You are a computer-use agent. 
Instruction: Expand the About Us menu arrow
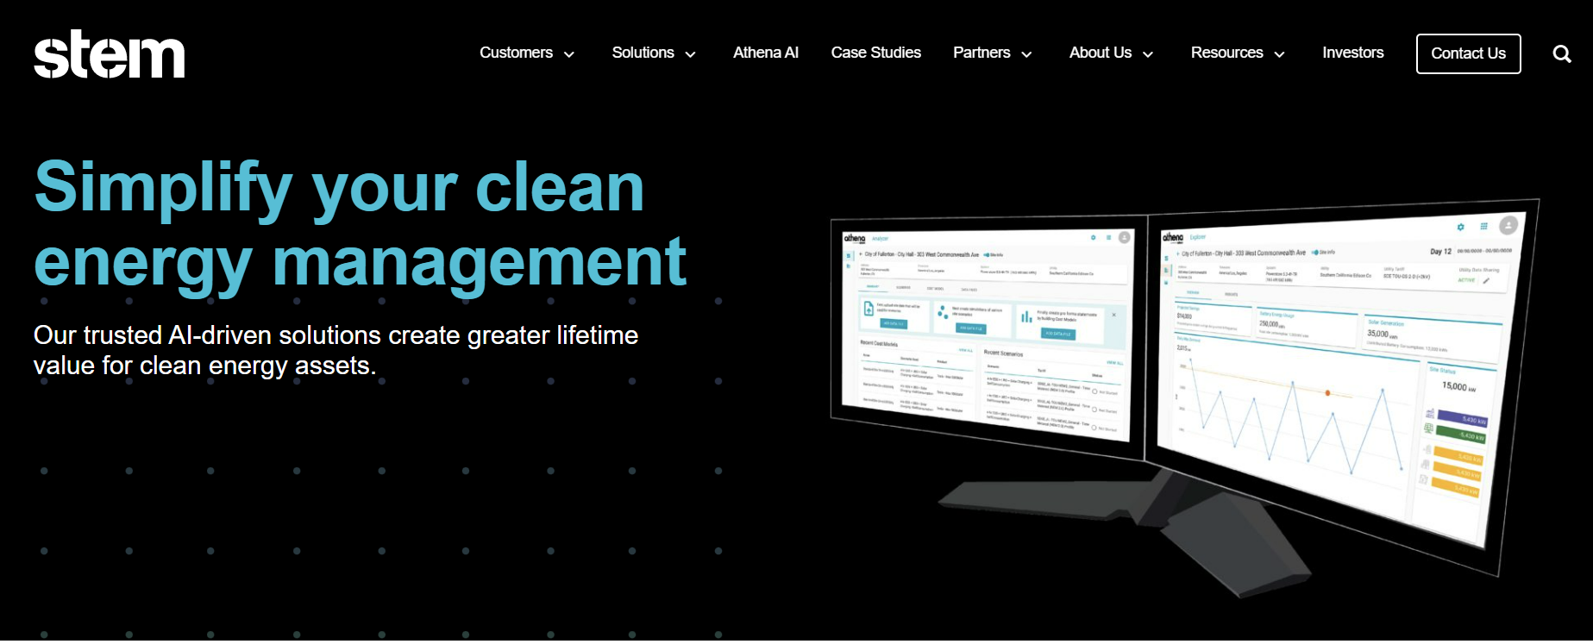pyautogui.click(x=1148, y=54)
